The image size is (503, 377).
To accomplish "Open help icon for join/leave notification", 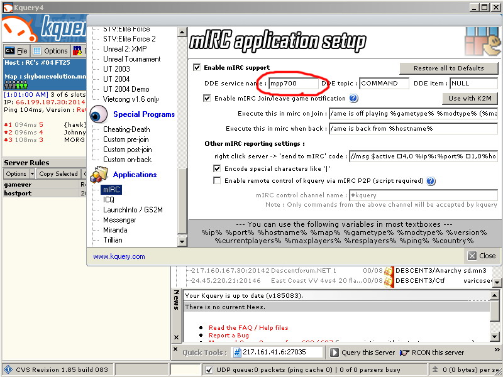I will point(353,98).
